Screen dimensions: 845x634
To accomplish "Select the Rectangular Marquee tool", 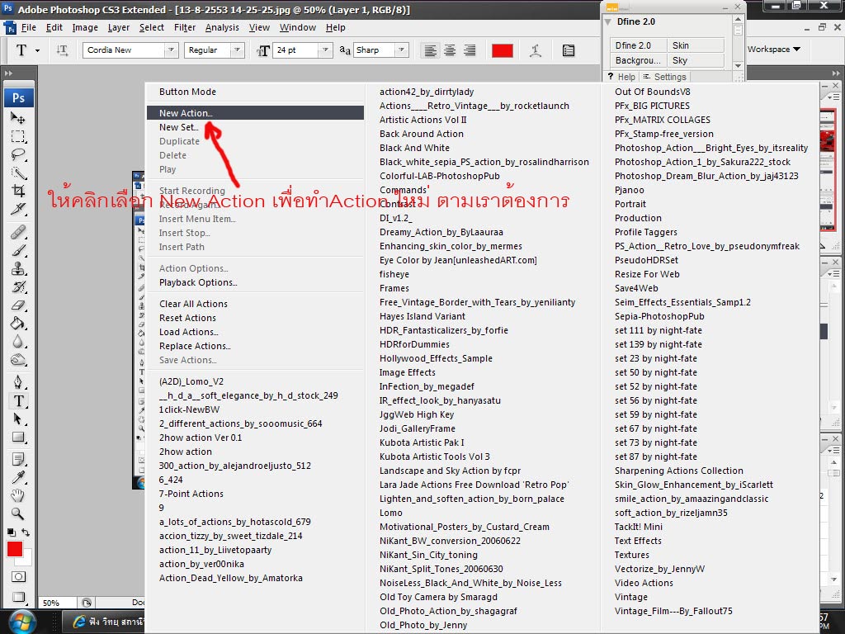I will (18, 136).
